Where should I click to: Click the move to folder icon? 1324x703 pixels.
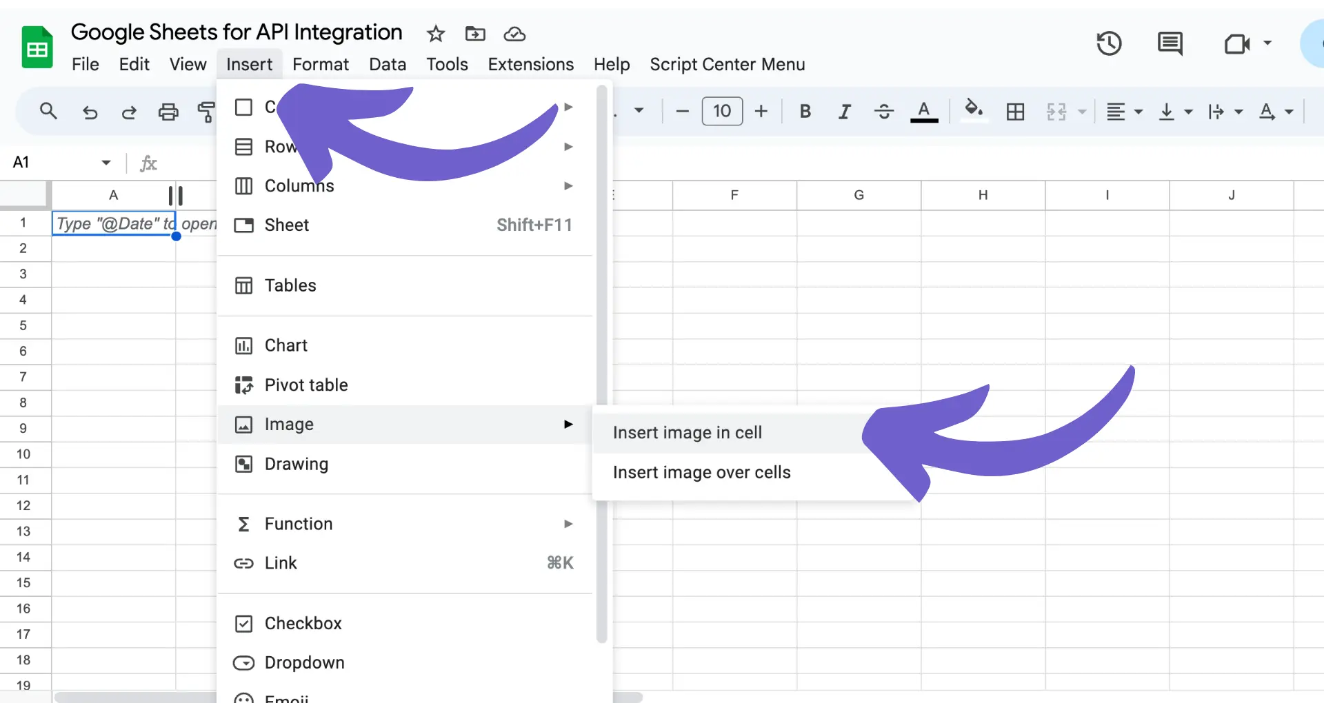[475, 33]
